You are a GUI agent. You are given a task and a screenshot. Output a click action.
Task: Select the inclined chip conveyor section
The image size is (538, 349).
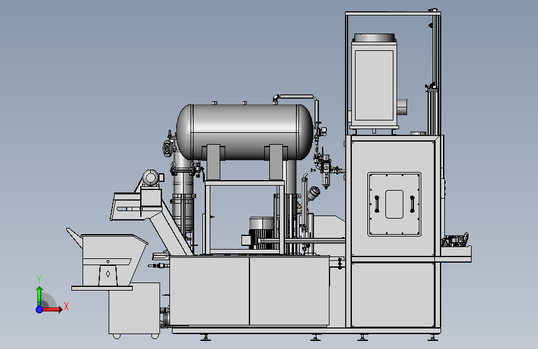171,230
